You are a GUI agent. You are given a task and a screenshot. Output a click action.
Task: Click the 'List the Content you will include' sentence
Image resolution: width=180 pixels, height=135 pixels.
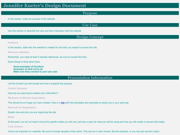[40, 84]
